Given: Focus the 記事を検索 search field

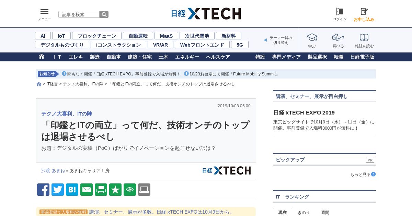Looking at the screenshot, I should 79,14.
